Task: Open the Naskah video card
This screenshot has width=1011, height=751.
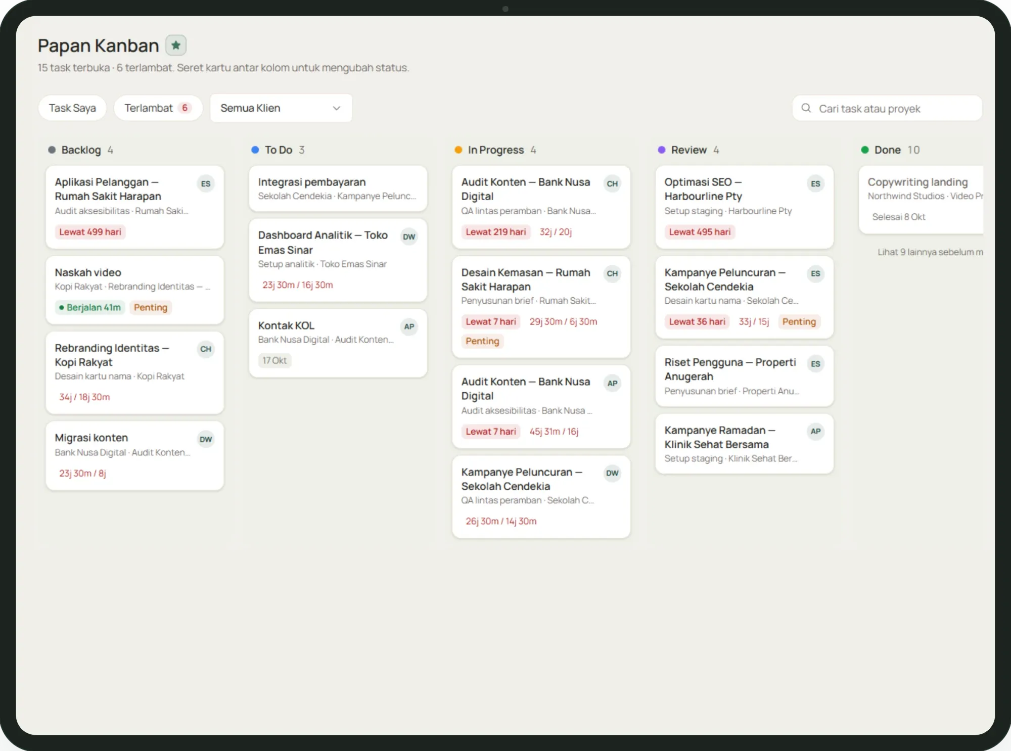Action: [134, 290]
